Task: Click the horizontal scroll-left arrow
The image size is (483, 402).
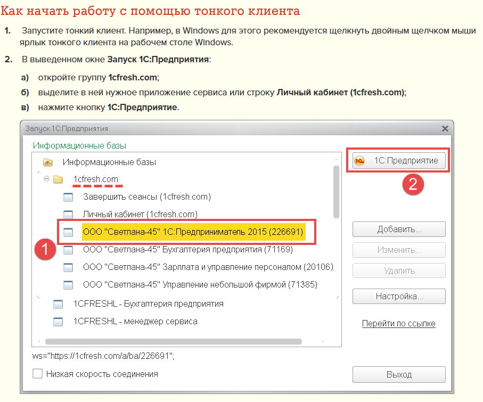Action: coord(39,342)
